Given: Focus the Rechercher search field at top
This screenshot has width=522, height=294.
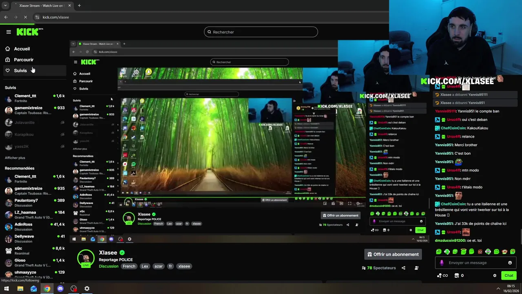Looking at the screenshot, I should pos(261,32).
